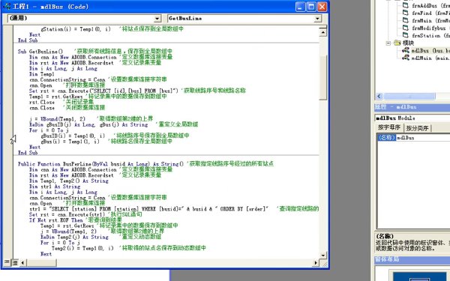The width and height of the screenshot is (450, 281).
Task: Close the mdlBus code window
Action: click(322, 7)
